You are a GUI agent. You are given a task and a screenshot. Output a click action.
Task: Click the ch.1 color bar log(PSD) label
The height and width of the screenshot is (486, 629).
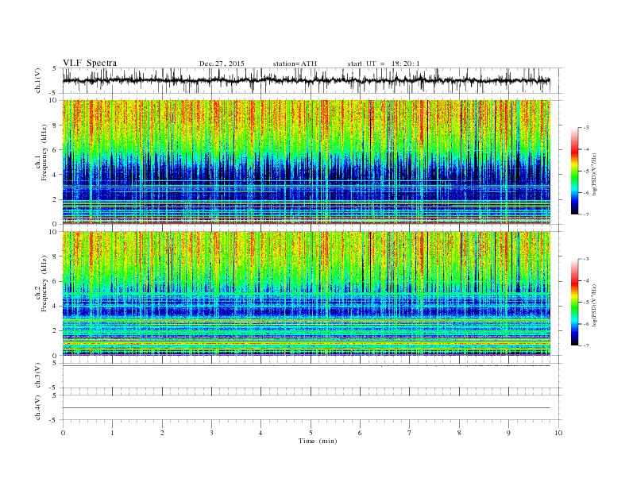[595, 174]
